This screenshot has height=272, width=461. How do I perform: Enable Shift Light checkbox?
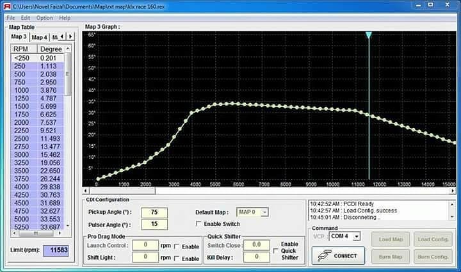tap(177, 259)
